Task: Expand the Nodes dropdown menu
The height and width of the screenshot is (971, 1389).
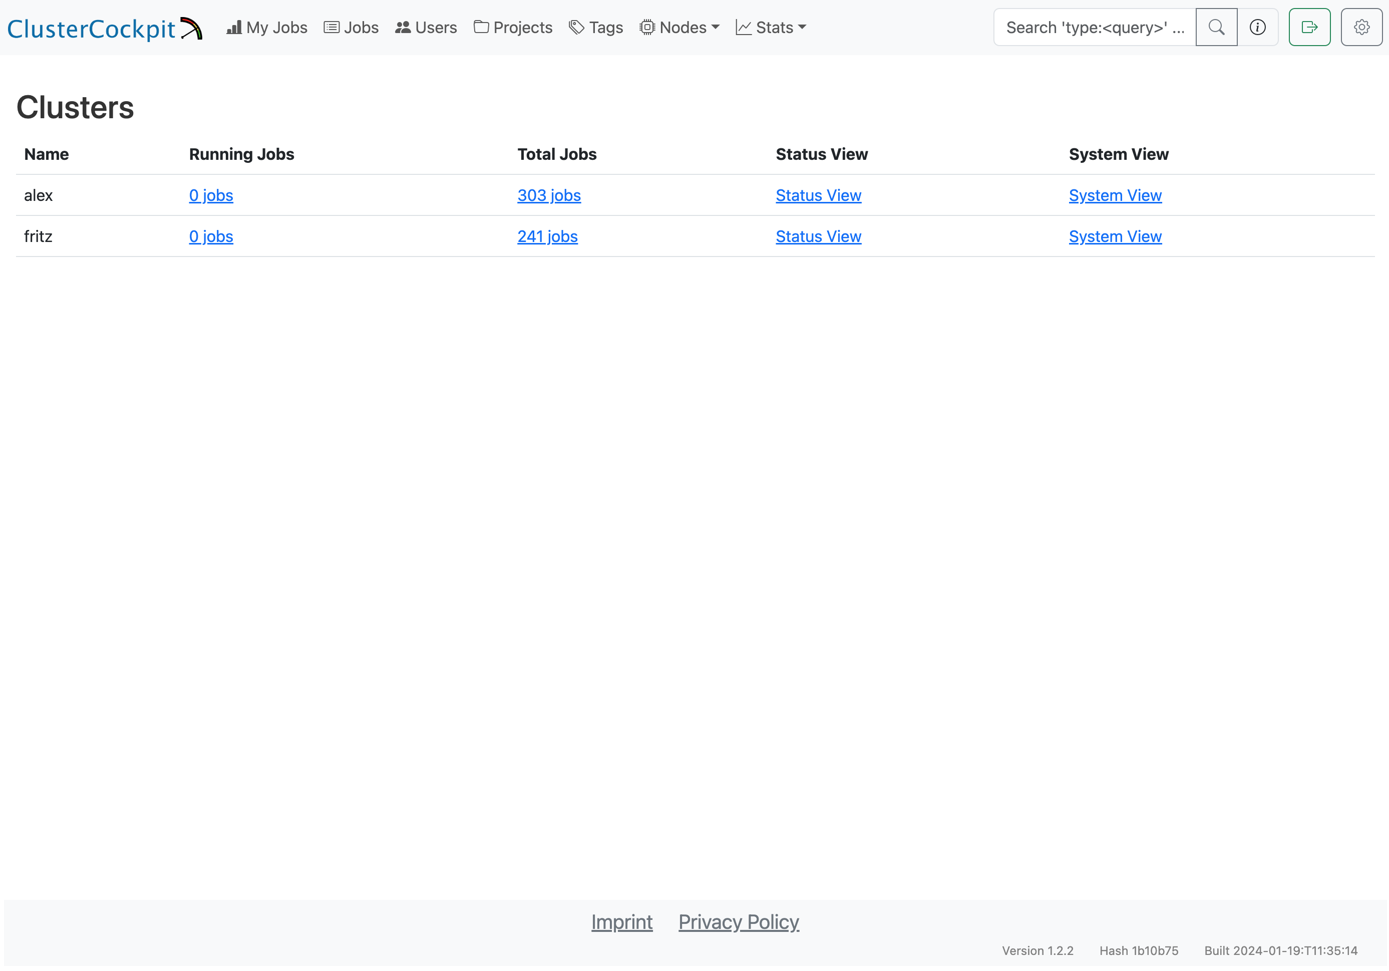Action: coord(679,27)
